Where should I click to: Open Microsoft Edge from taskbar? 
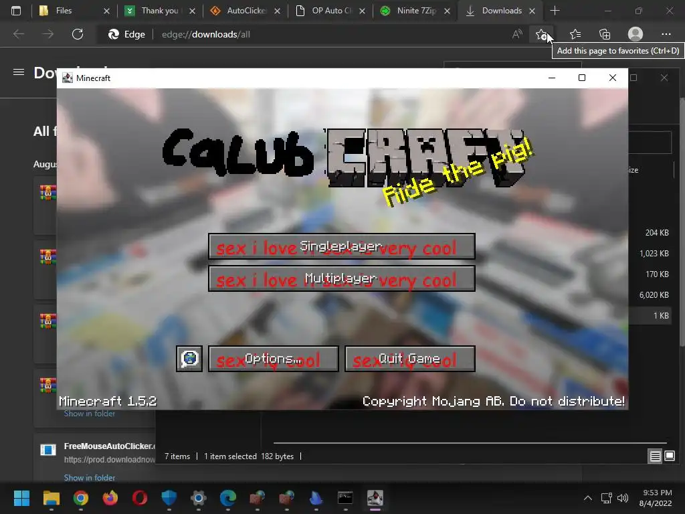click(x=227, y=498)
